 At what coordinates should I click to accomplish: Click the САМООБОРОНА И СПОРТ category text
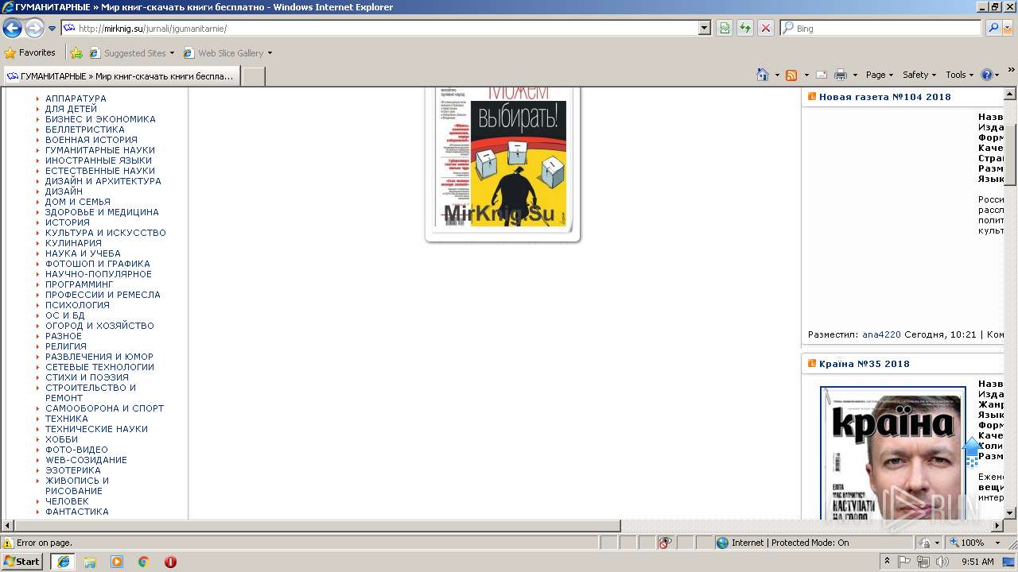click(x=104, y=408)
